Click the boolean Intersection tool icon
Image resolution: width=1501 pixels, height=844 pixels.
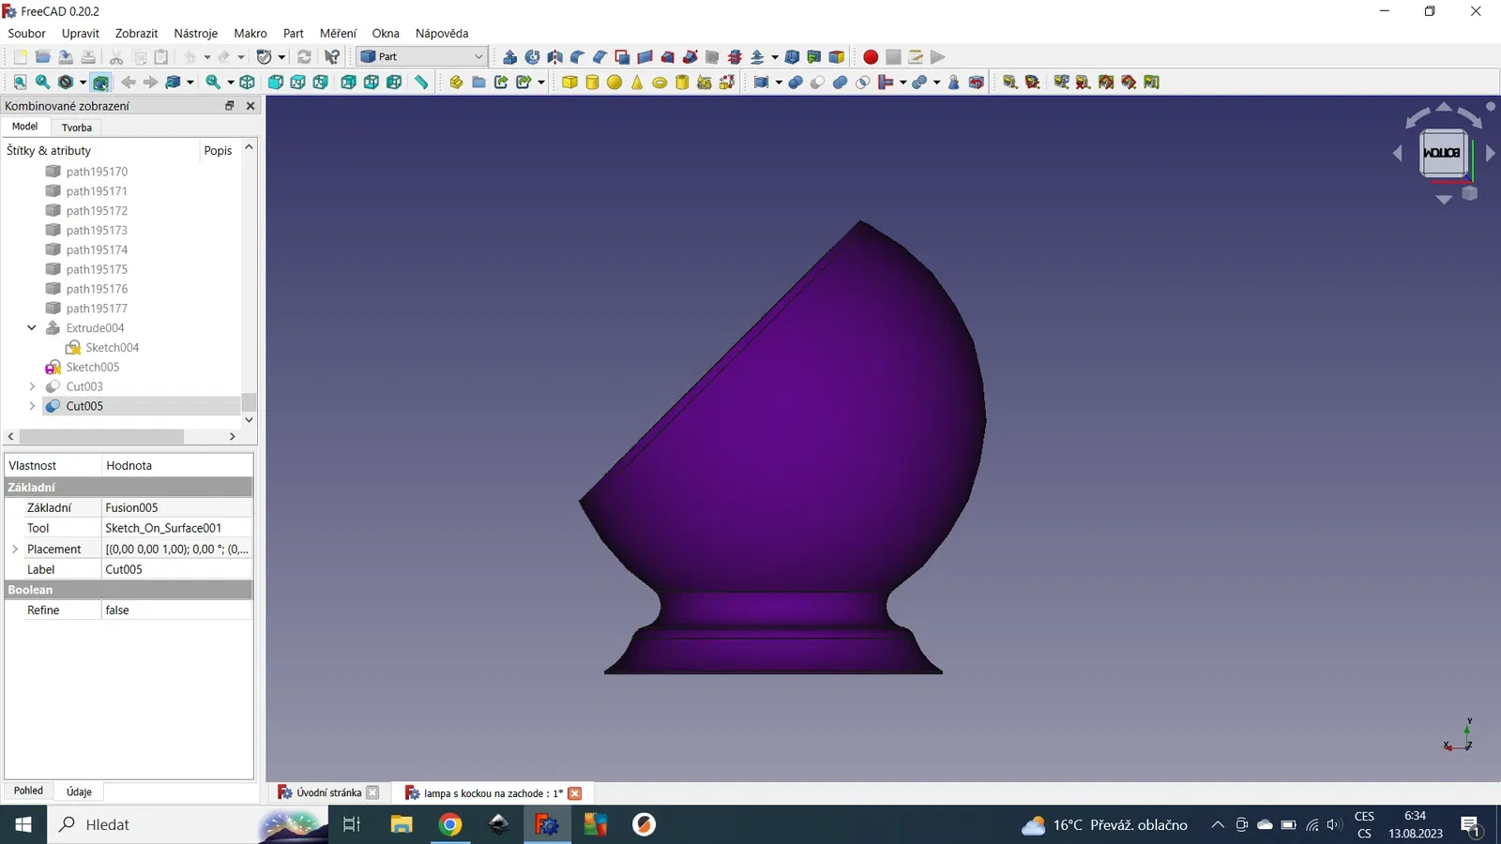(x=862, y=83)
